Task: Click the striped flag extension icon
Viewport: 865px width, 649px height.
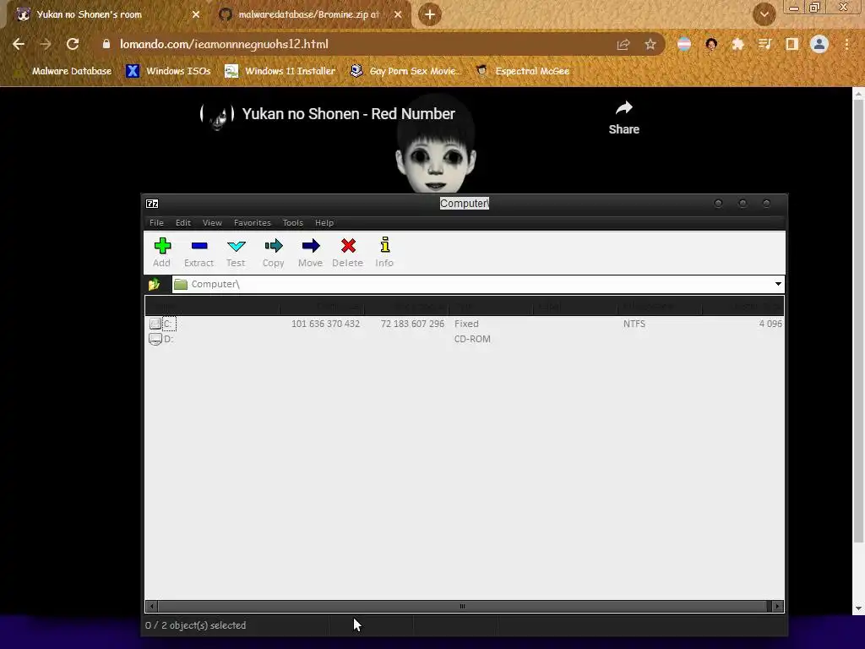Action: click(x=684, y=44)
